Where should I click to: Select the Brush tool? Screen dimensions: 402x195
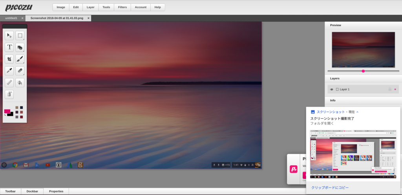[x=20, y=59]
